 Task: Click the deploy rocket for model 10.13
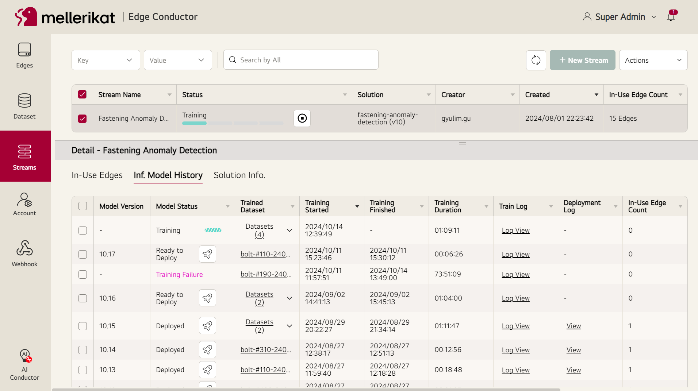[207, 369]
